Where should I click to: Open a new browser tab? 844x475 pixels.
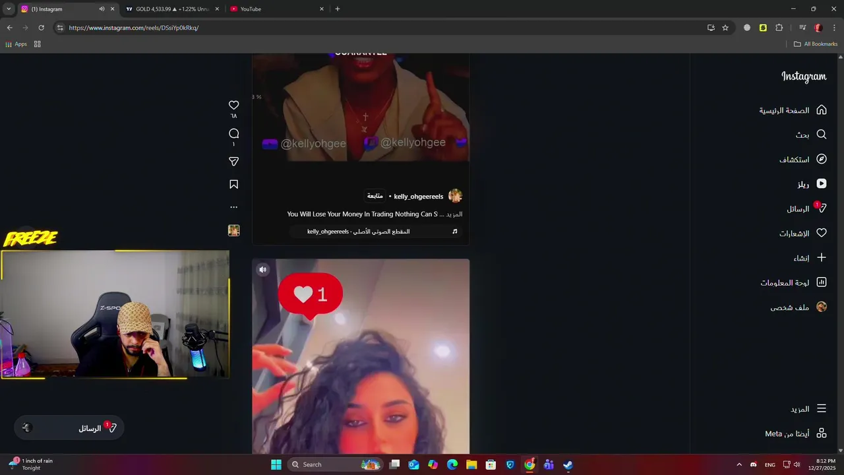point(338,9)
